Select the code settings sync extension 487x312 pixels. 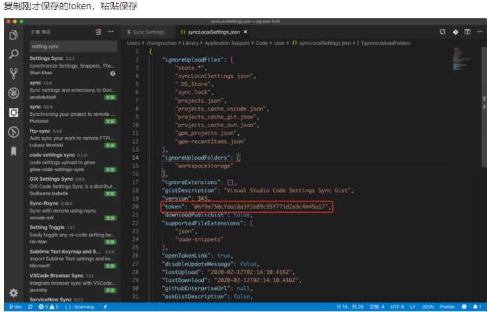click(x=73, y=162)
